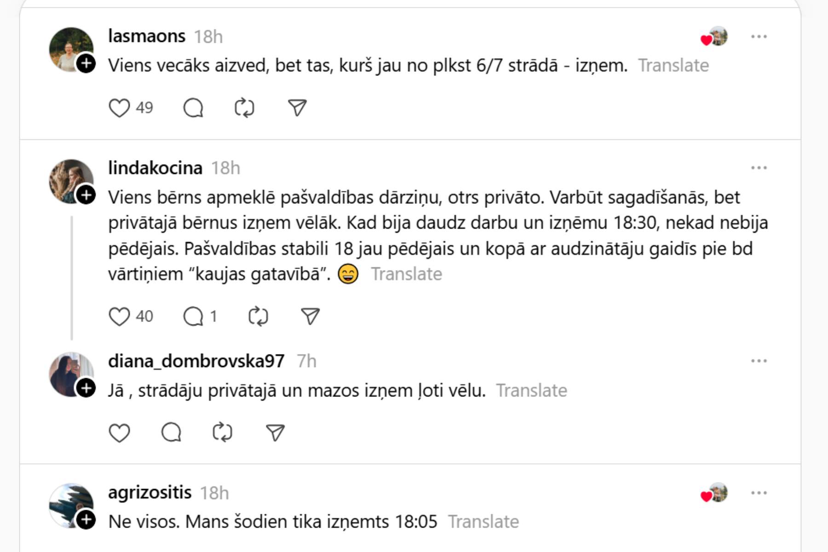
Task: Open more options for lasmaons' comment
Action: click(x=759, y=36)
